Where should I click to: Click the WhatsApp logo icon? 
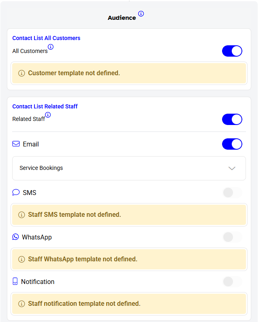pos(15,237)
